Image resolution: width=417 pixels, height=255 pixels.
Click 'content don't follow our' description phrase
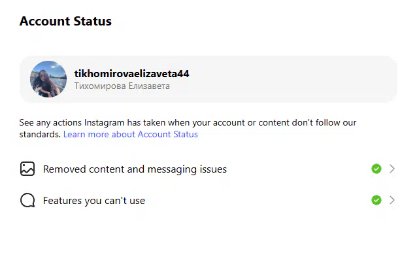307,122
